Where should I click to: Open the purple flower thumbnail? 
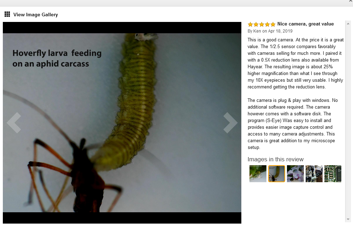coord(295,174)
